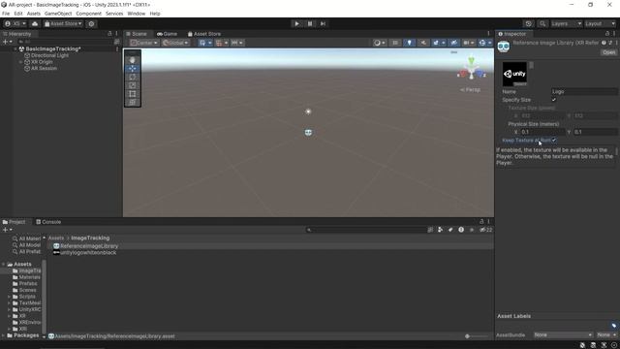The image size is (620, 349).
Task: Open the scene effects dropdown
Action: (x=438, y=43)
